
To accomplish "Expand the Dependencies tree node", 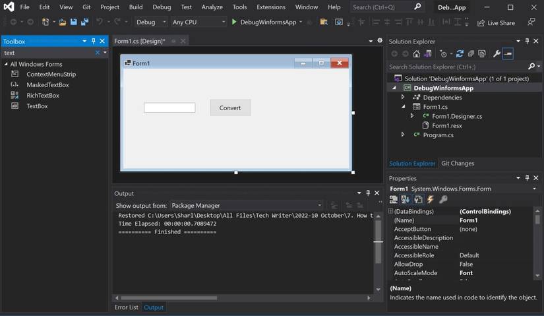I will coord(403,97).
